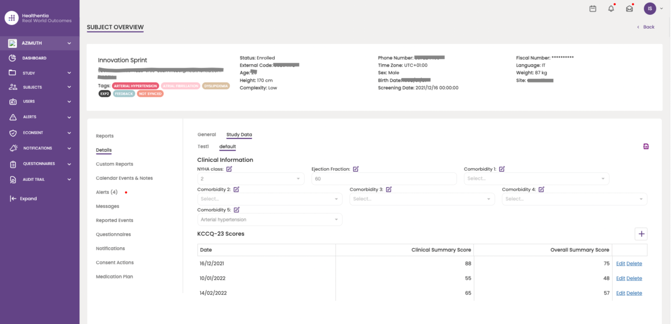Open the Reported Events section
The image size is (671, 324).
(114, 220)
